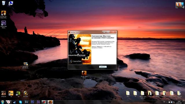The image size is (185, 104).
Task: Select the samp.exe desktop icon
Action: pyautogui.click(x=4, y=94)
